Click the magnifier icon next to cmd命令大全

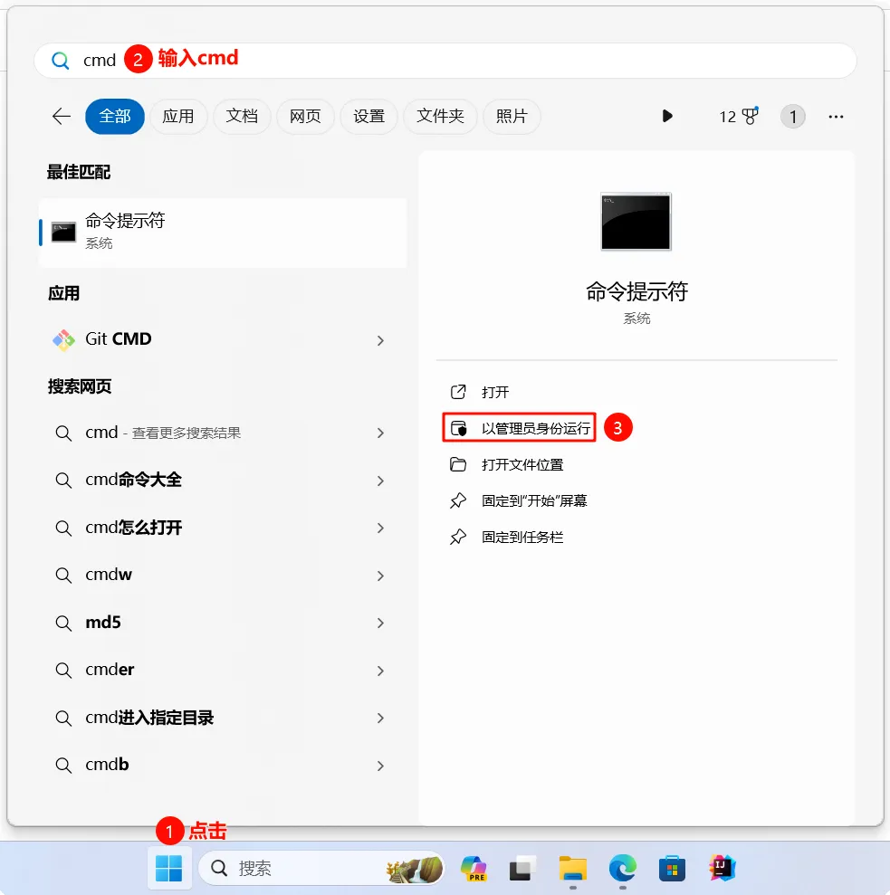click(63, 481)
